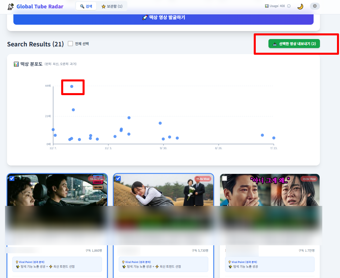Uncheck the first video card's checkbox
The height and width of the screenshot is (278, 340).
point(12,179)
